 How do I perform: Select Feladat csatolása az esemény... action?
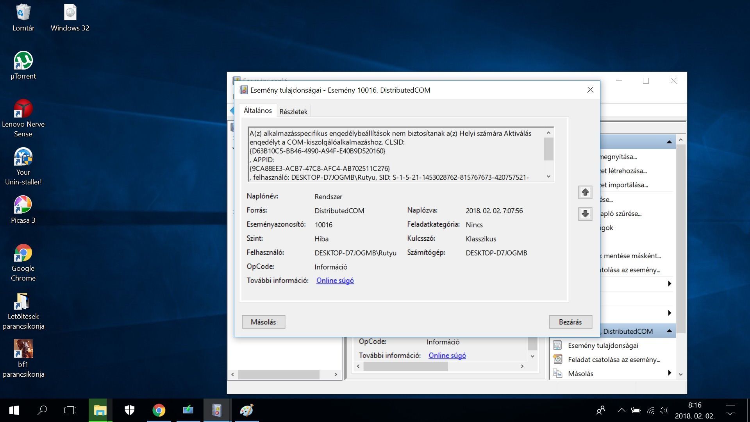coord(614,359)
